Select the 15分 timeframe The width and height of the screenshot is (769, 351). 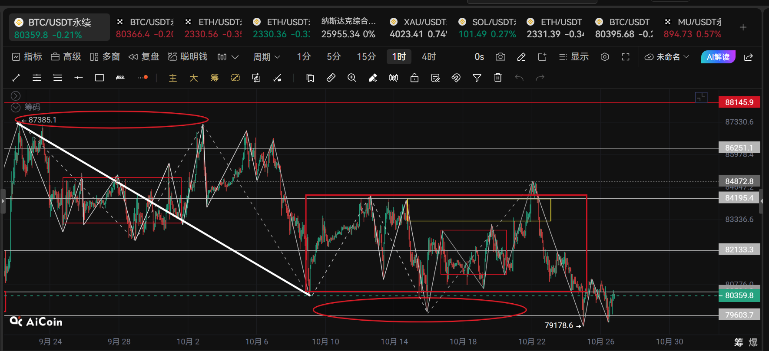coord(366,57)
